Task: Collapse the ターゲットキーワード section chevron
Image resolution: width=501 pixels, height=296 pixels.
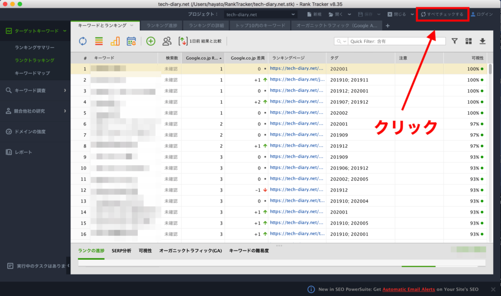Action: click(65, 31)
